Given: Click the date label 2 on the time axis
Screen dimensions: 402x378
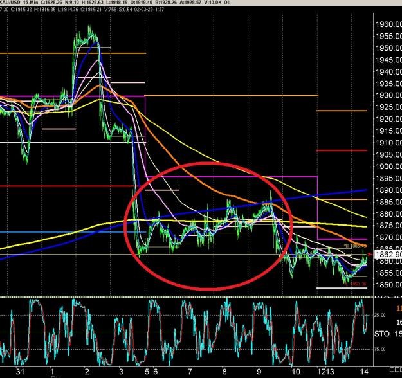Looking at the screenshot, I should point(87,372).
